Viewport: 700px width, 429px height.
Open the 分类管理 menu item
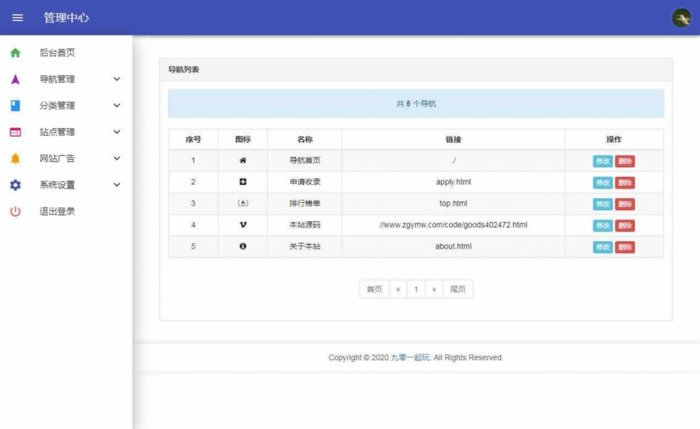(x=66, y=106)
